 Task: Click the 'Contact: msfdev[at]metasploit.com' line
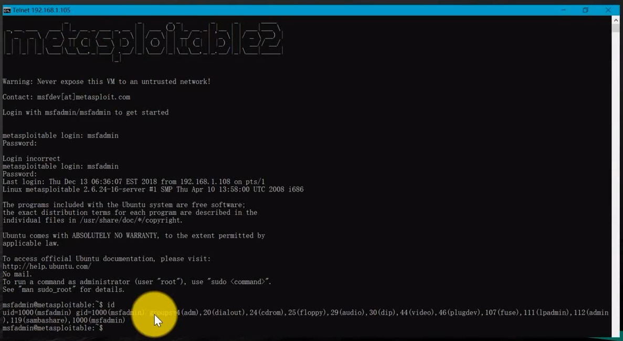click(66, 97)
